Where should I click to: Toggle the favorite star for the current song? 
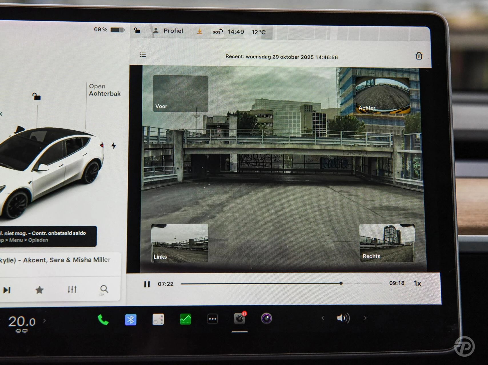(39, 290)
